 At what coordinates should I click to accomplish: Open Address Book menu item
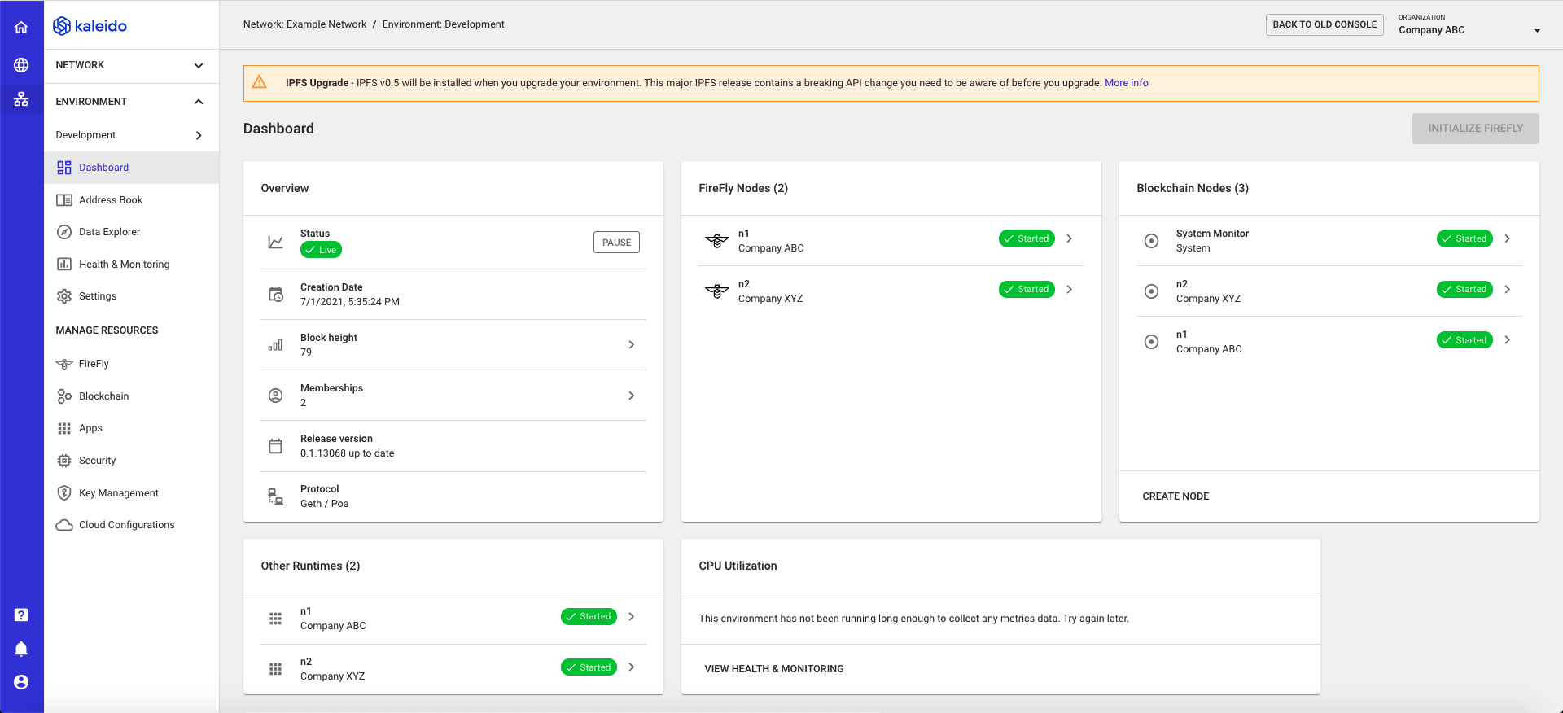pos(132,200)
